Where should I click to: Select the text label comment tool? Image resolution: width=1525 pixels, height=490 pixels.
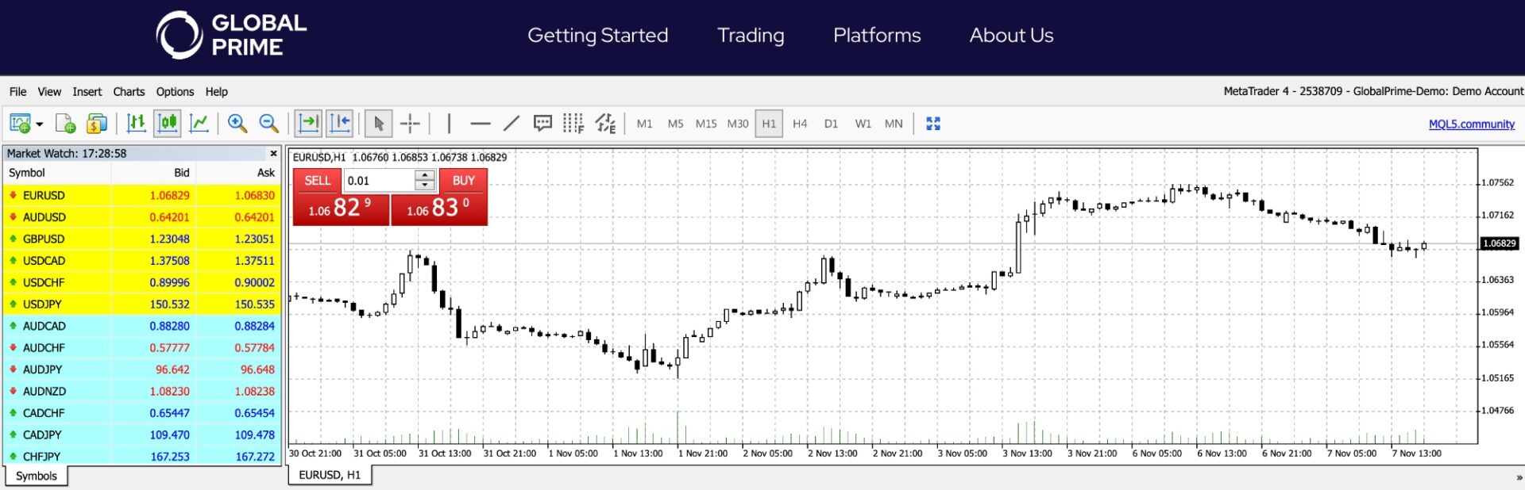pos(542,123)
